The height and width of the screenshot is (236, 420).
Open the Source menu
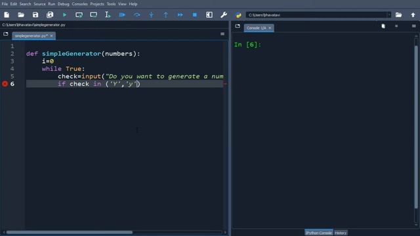[x=39, y=4]
